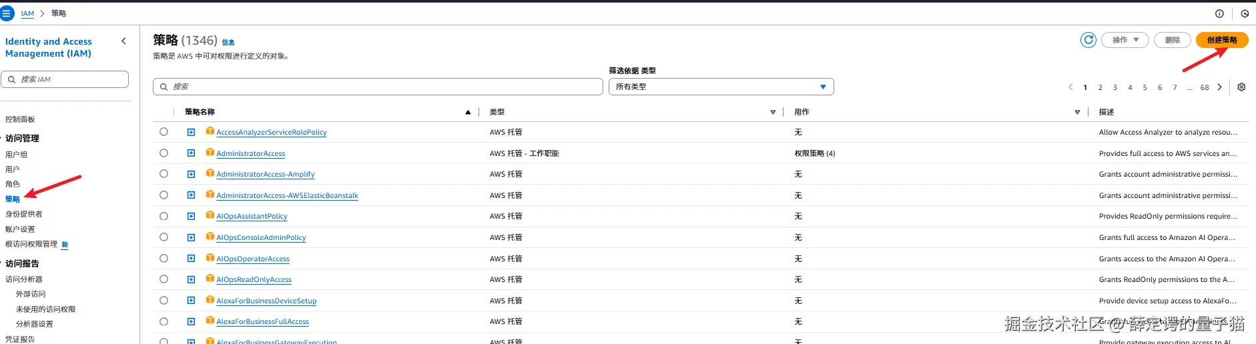Open AdministratorAccess-AWSElasticBeanstalk policy link
The height and width of the screenshot is (344, 1256).
(287, 195)
